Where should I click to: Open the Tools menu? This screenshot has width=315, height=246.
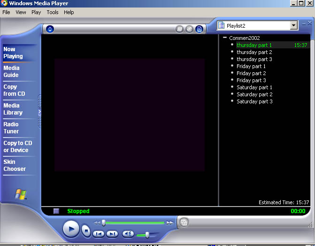pos(53,12)
